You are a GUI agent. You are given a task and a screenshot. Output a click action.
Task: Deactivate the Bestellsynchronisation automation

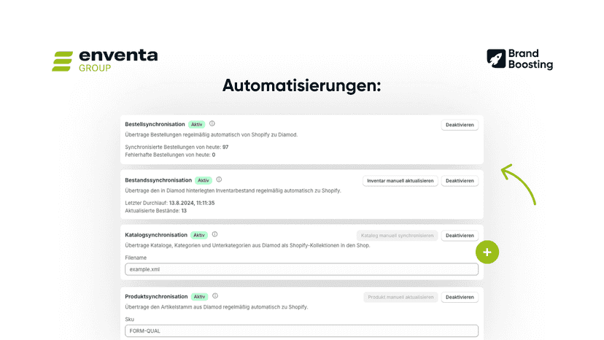pos(460,125)
